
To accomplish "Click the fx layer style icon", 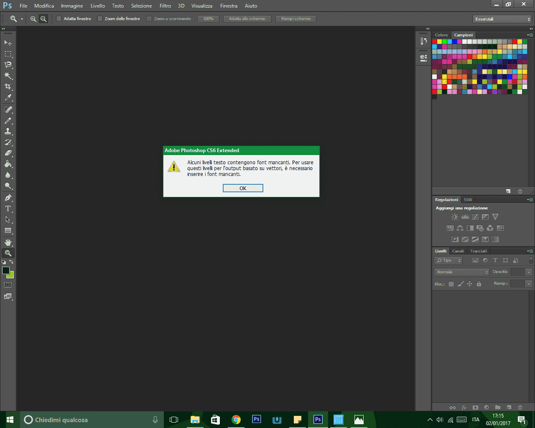I will pyautogui.click(x=464, y=408).
